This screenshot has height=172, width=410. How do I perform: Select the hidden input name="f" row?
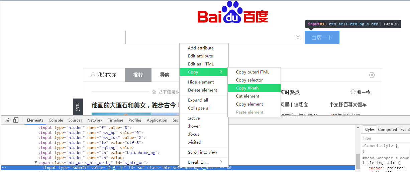pyautogui.click(x=85, y=128)
